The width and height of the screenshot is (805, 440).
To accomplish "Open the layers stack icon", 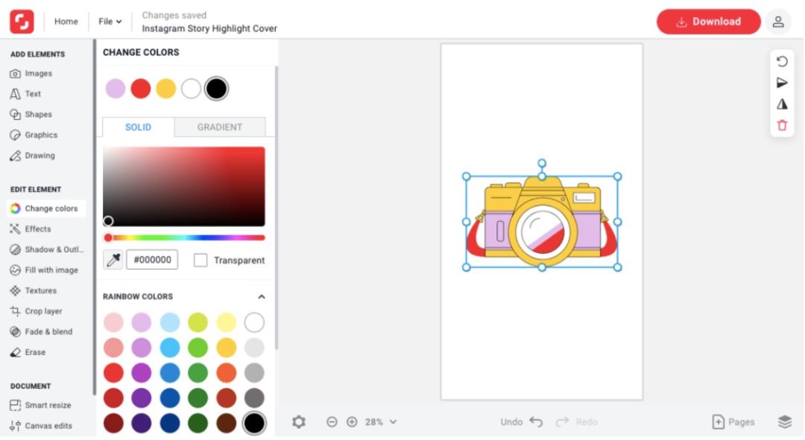I will (784, 422).
